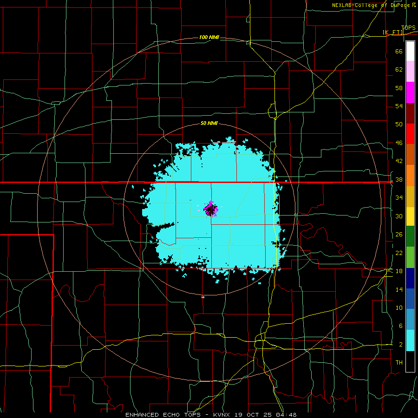Click the "50 NMI" range ring label
The width and height of the screenshot is (418, 418).
coord(209,124)
